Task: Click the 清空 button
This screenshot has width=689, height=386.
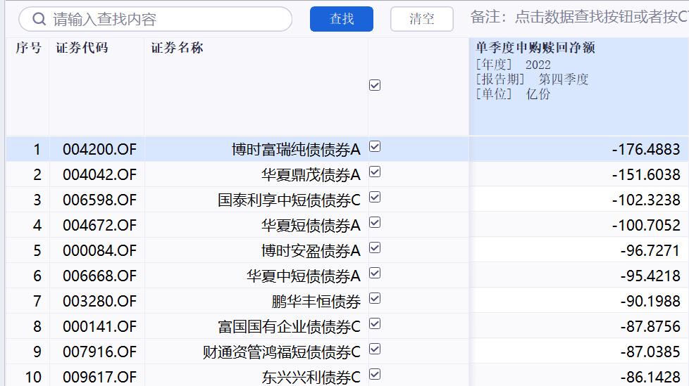Action: (422, 19)
